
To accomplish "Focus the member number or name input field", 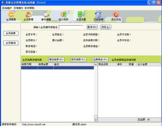I will tap(71, 27).
